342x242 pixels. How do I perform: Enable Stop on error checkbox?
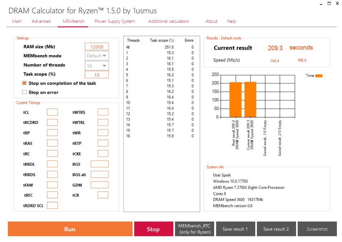click(24, 92)
